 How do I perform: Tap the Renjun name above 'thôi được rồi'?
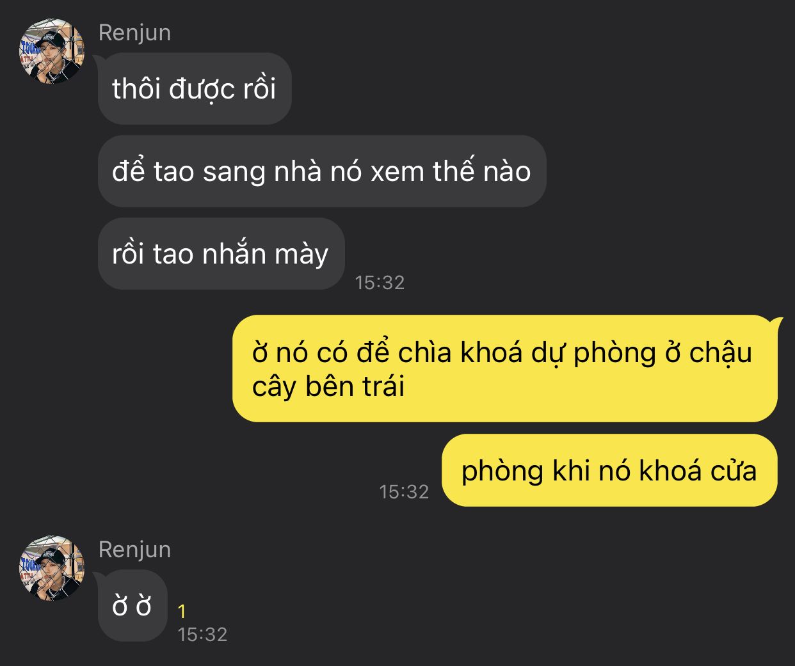click(134, 33)
